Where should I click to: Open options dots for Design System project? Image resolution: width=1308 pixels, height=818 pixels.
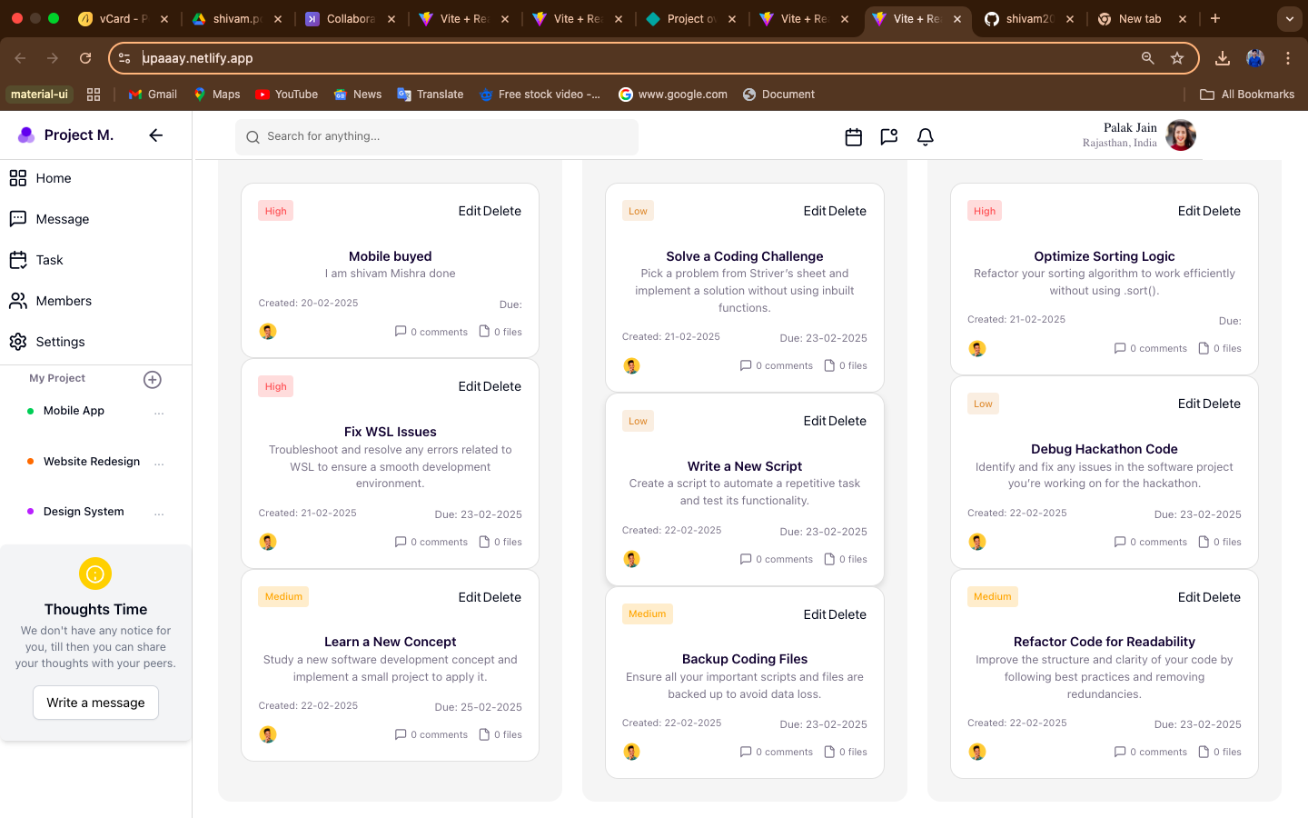159,514
